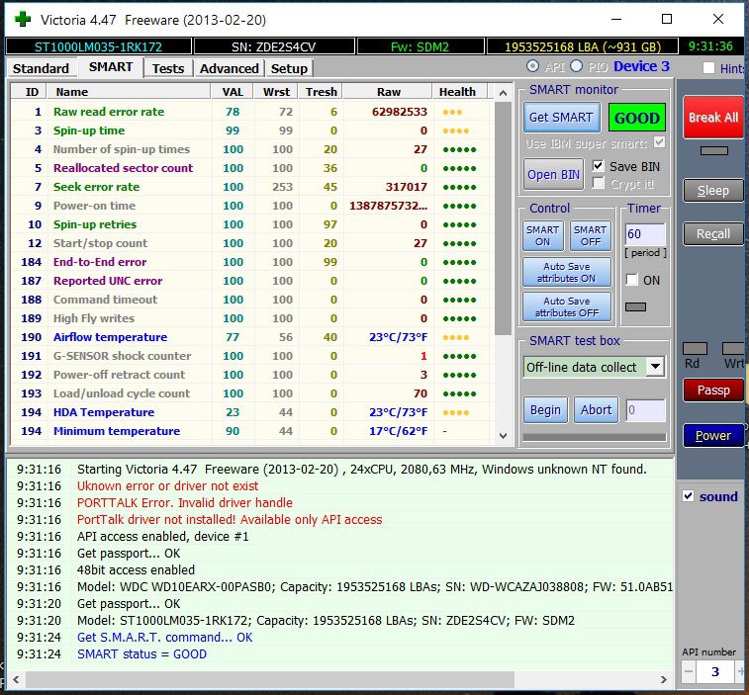
Task: Click the Abort test button
Action: [x=596, y=410]
